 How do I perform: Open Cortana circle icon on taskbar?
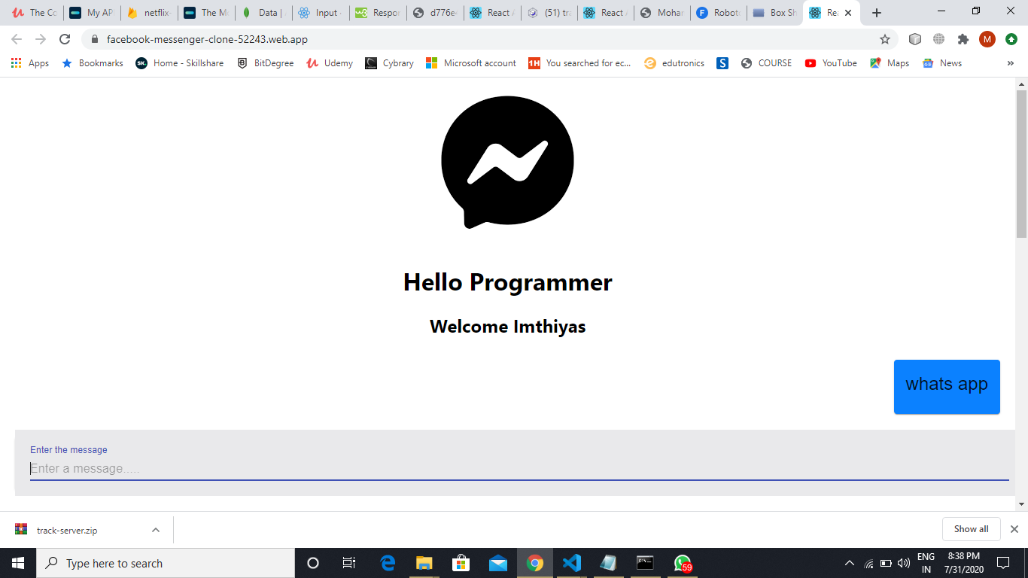tap(313, 563)
